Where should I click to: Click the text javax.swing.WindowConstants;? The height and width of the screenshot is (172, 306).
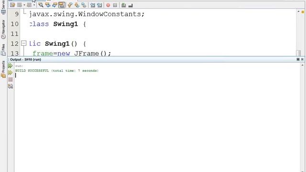pyautogui.click(x=87, y=14)
